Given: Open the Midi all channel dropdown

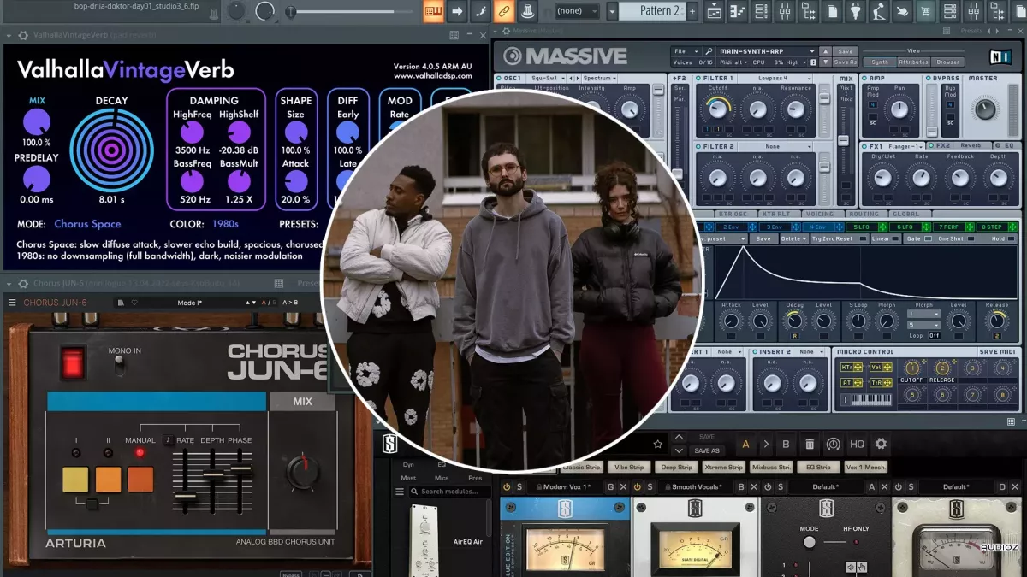Looking at the screenshot, I should coord(732,62).
